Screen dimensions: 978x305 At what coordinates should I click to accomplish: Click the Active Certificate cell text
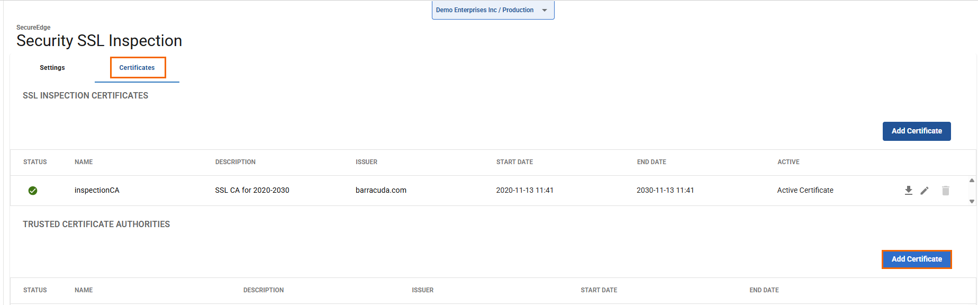pyautogui.click(x=805, y=190)
